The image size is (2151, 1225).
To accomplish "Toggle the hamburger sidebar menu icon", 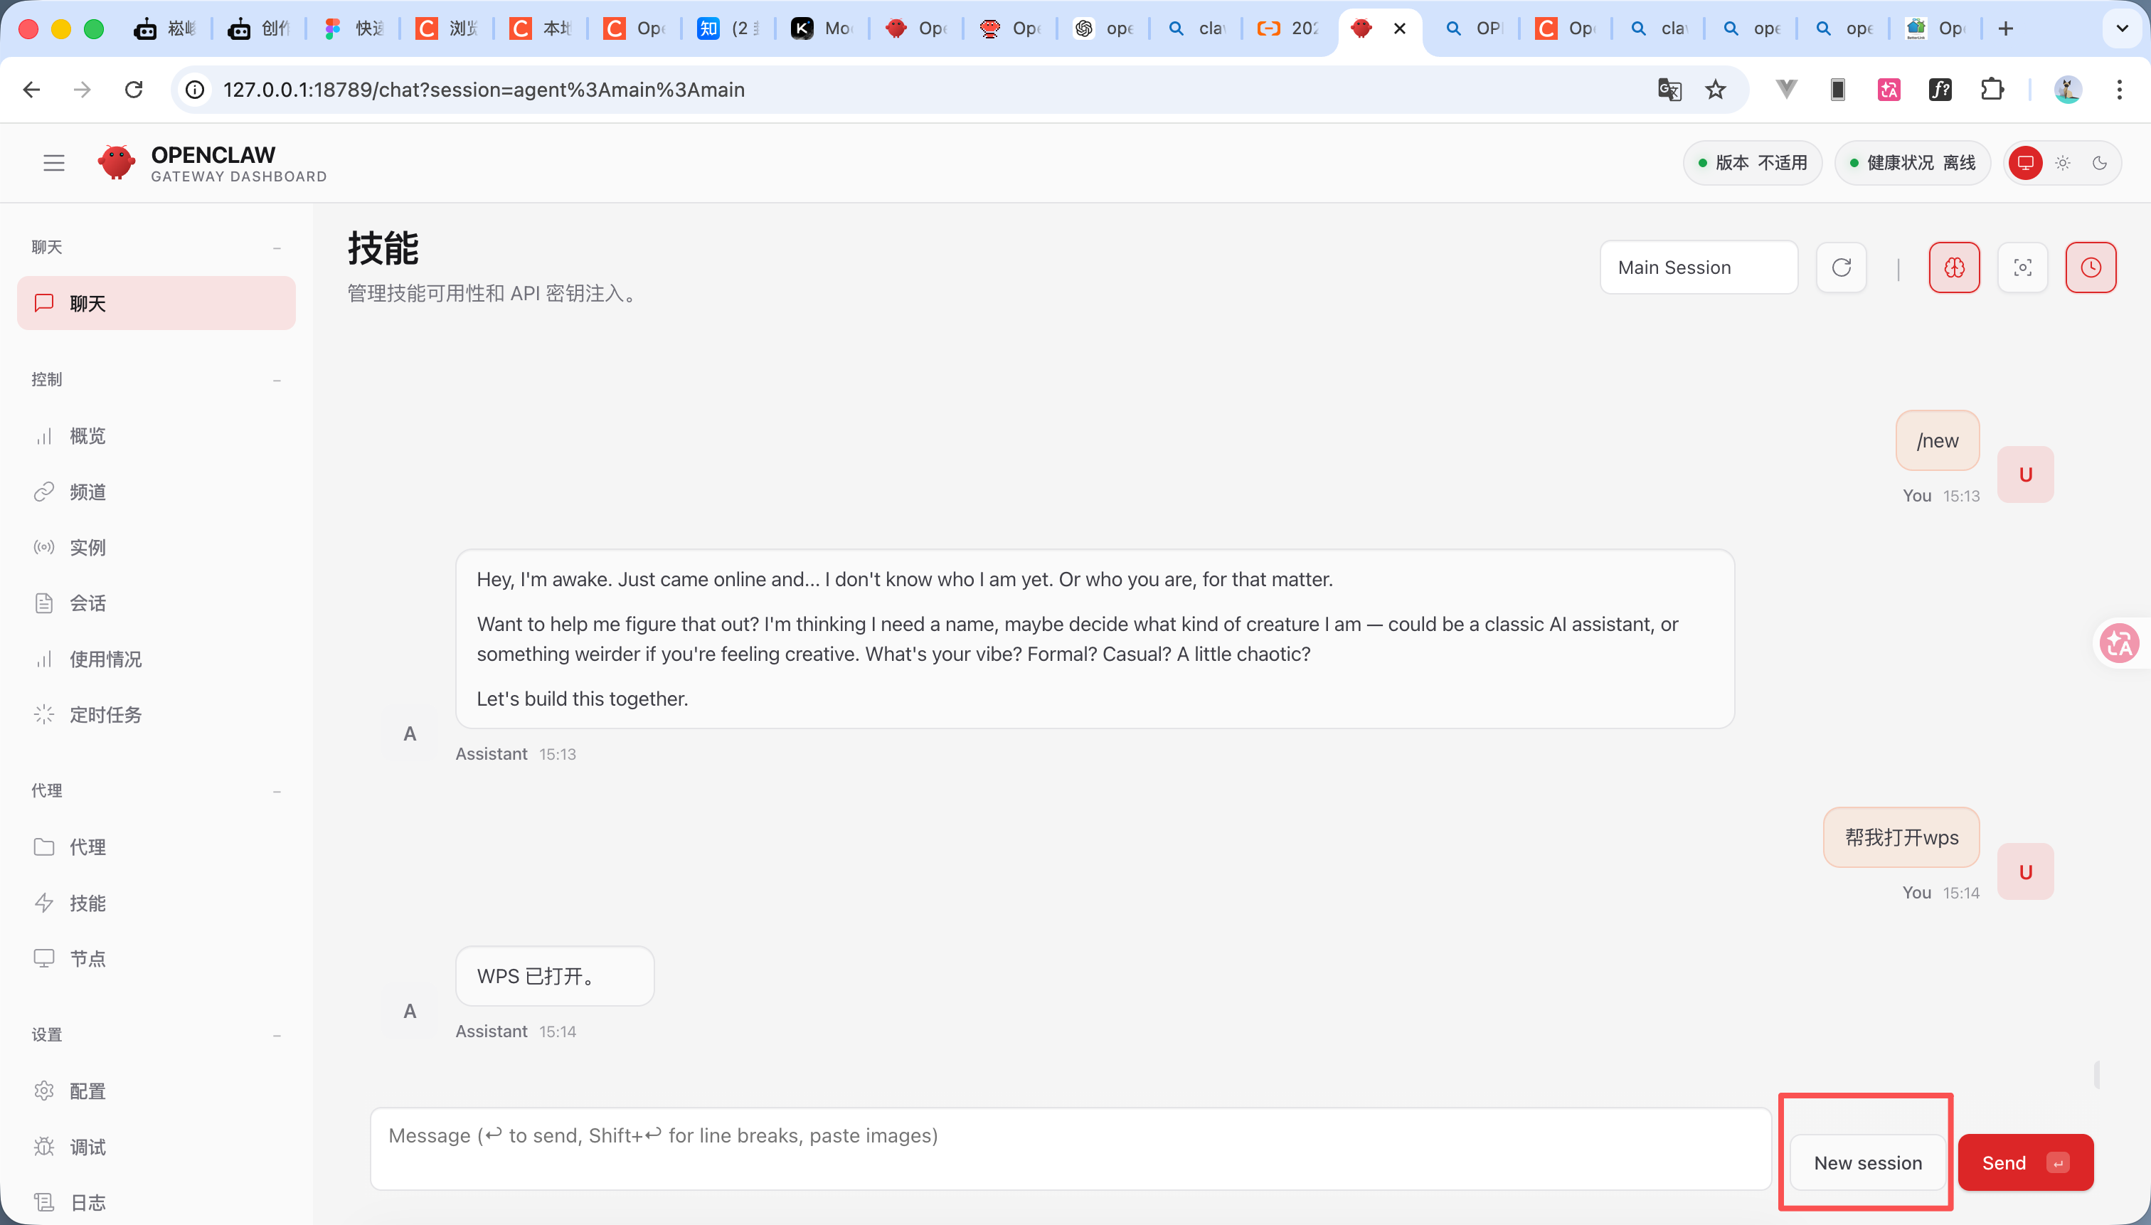I will click(54, 163).
